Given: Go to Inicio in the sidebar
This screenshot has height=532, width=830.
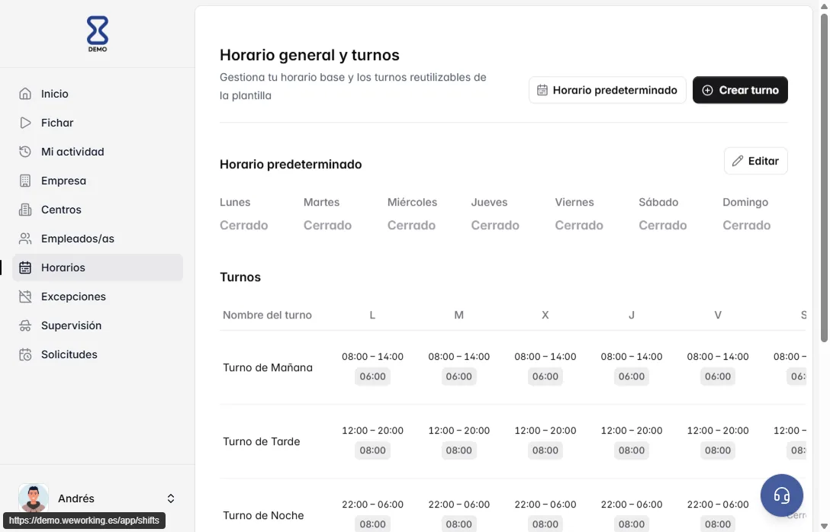Looking at the screenshot, I should 98,94.
